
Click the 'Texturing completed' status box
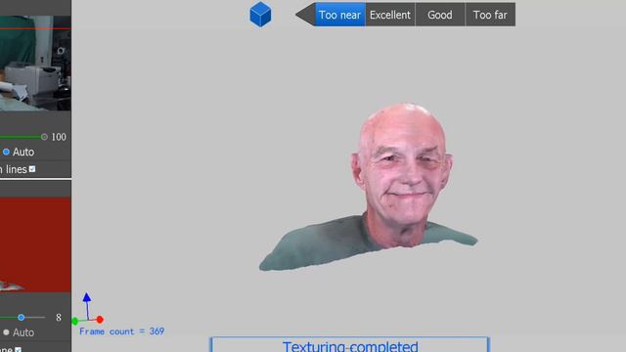click(350, 345)
